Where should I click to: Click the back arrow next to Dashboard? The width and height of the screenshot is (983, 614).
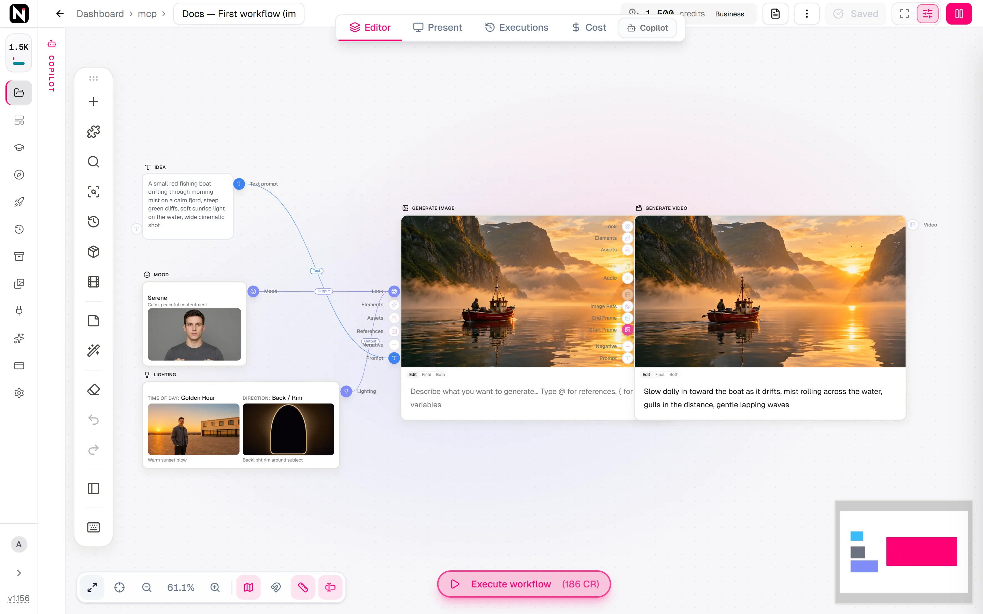click(60, 14)
